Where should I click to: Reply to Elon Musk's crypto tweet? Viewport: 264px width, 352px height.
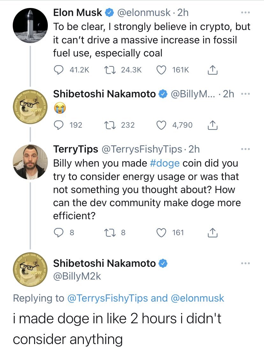59,70
